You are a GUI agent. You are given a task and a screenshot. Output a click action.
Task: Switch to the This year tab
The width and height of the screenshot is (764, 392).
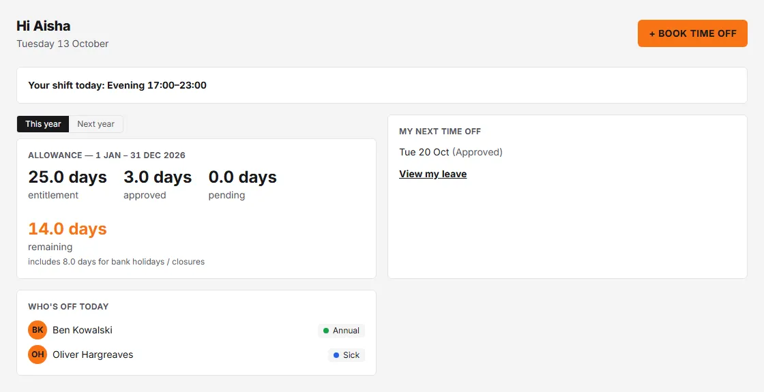pos(43,124)
